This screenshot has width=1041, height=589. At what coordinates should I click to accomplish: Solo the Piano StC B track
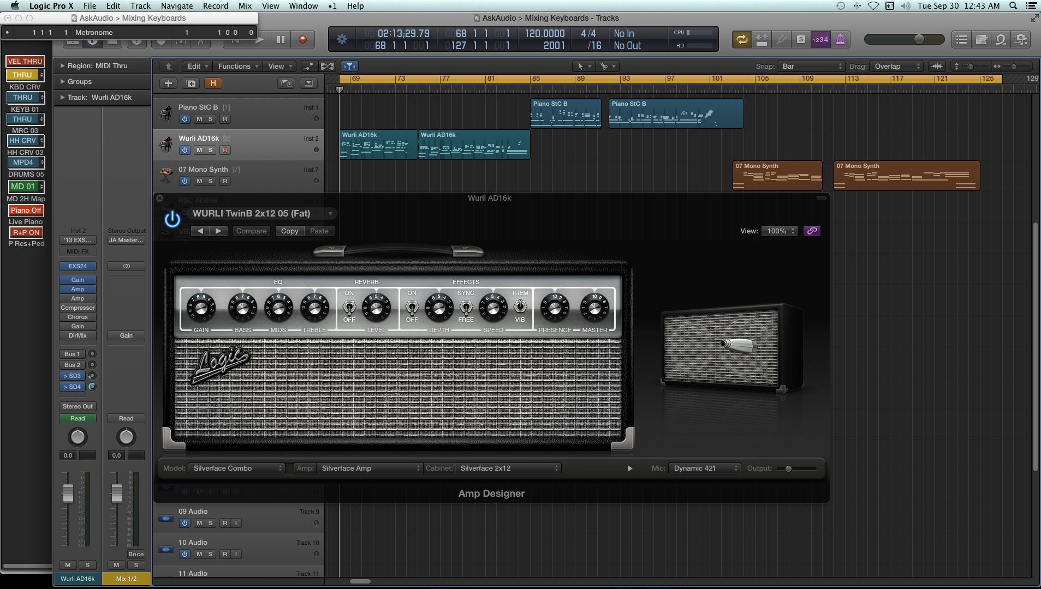coord(210,119)
